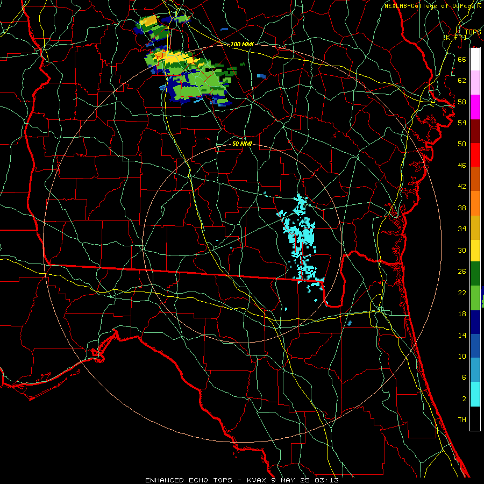Click the 2 legend value
The width and height of the screenshot is (484, 484).
[x=464, y=399]
